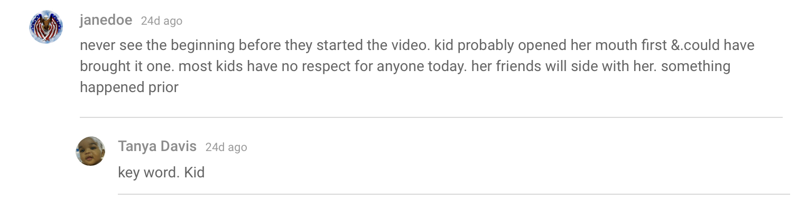The width and height of the screenshot is (797, 210).
Task: Click the divider line below janedoe's comment
Action: click(x=431, y=117)
